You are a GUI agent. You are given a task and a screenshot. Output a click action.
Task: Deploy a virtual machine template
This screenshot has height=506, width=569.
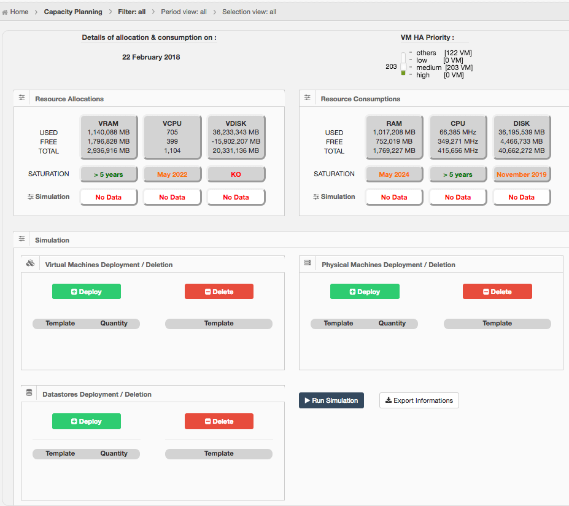(87, 292)
